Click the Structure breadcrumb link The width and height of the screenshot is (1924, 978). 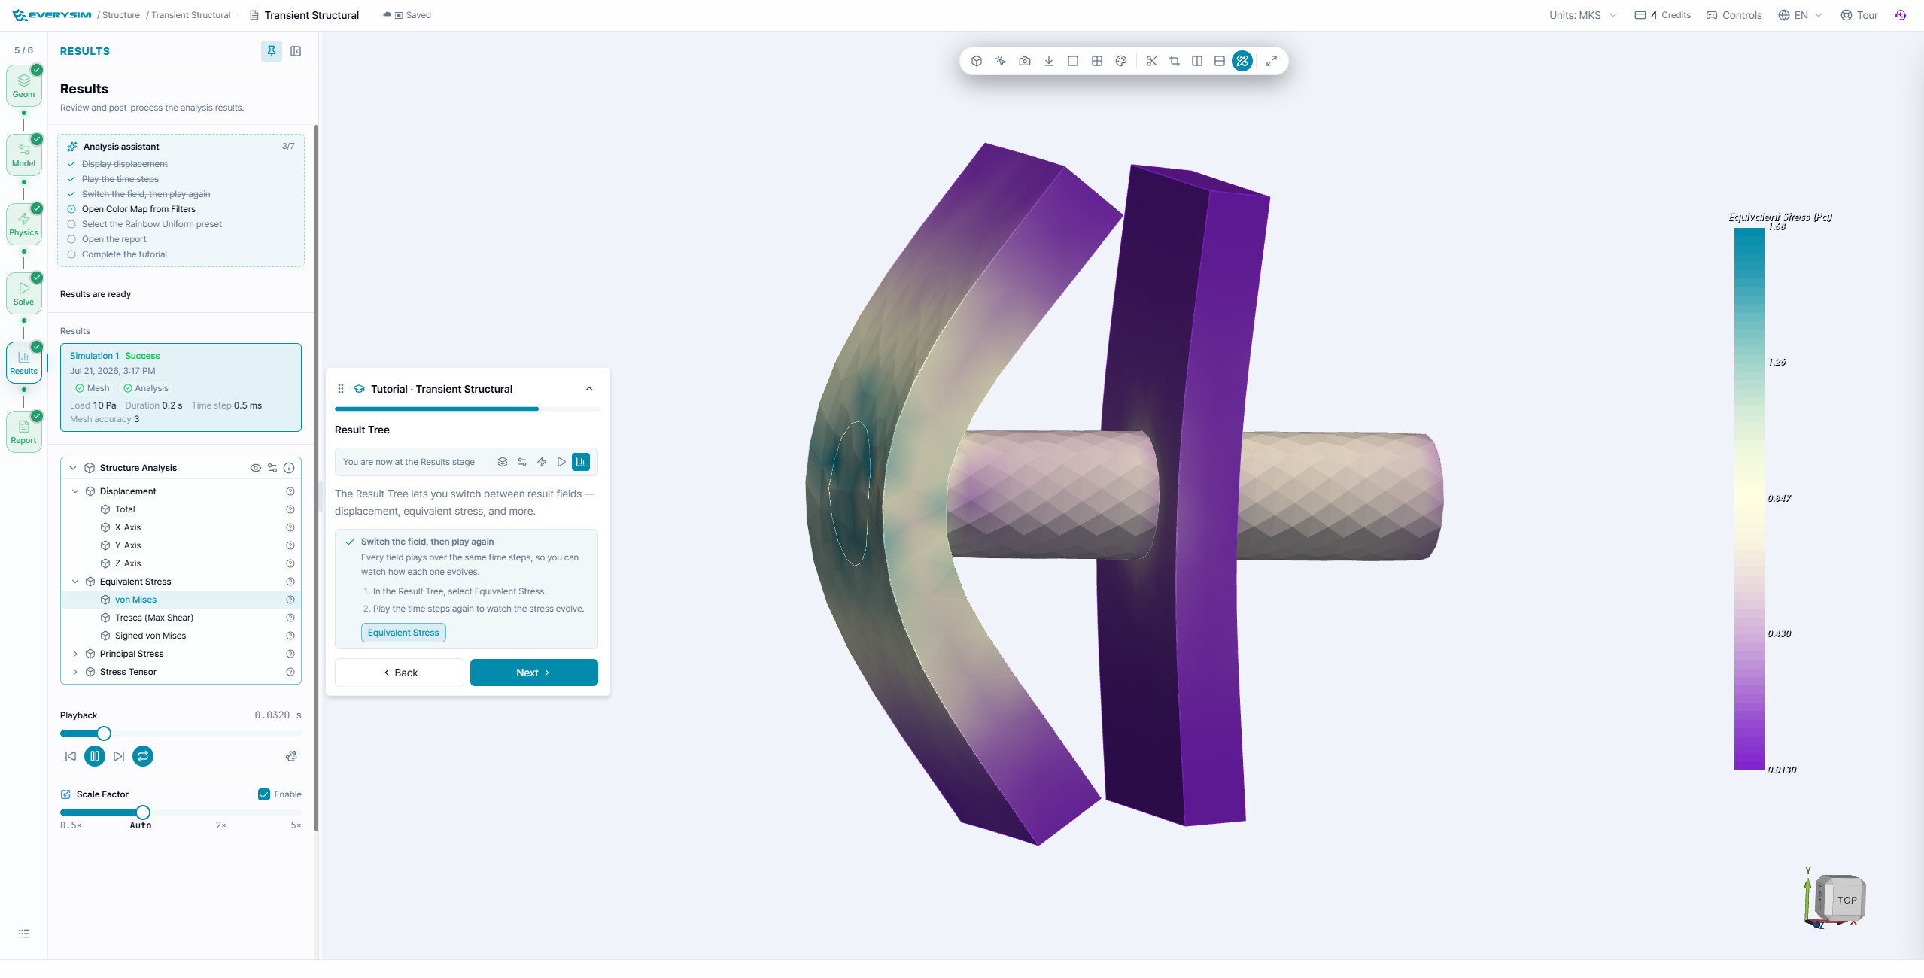pos(121,15)
